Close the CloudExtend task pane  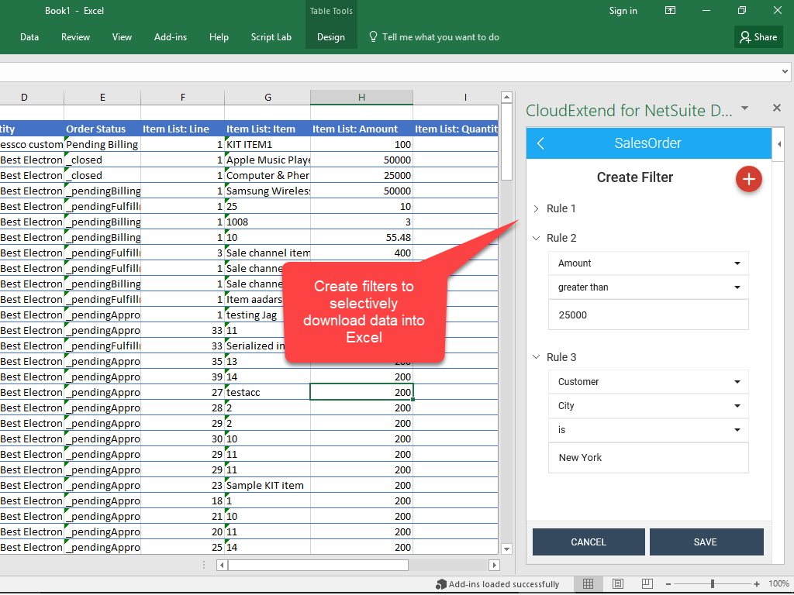[777, 108]
